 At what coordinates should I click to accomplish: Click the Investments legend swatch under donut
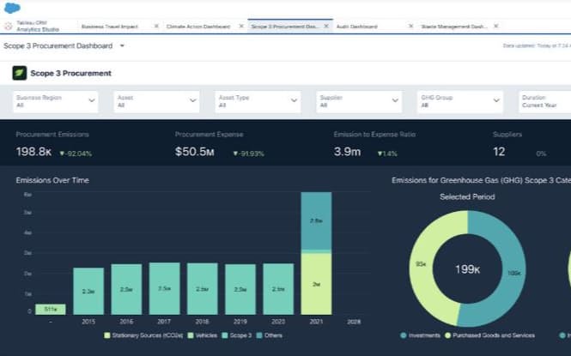404,335
